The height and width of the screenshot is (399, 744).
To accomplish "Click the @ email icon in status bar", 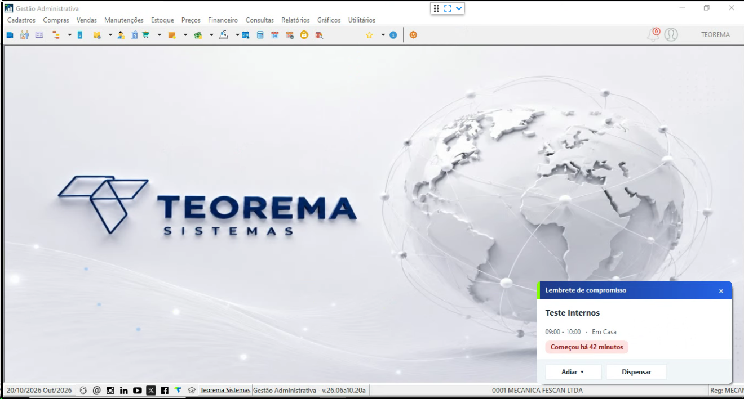I will point(97,391).
